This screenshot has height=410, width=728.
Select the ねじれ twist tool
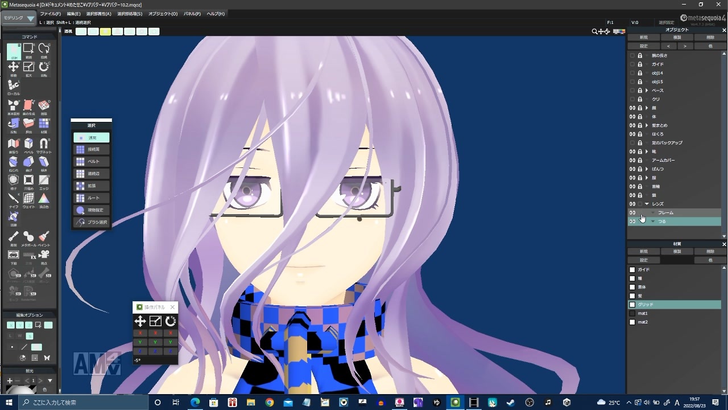click(x=14, y=163)
